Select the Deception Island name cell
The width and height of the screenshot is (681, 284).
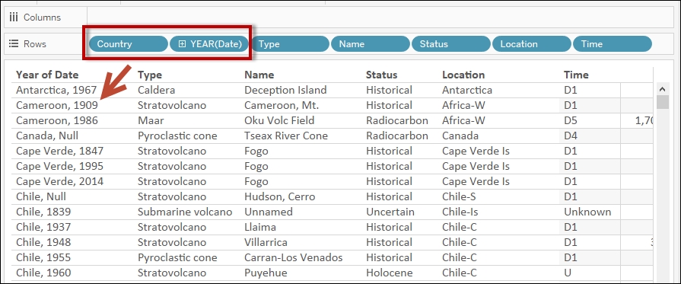(285, 90)
